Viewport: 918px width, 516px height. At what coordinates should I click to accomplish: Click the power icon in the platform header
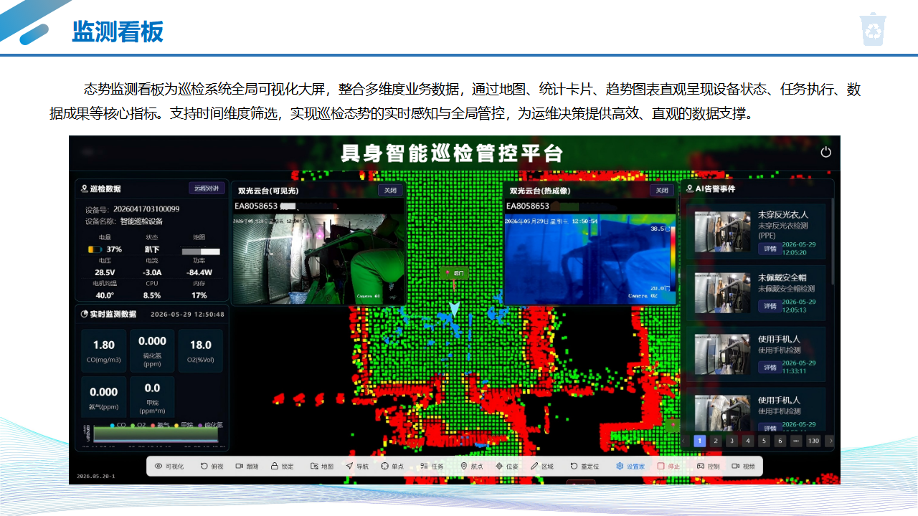(x=825, y=152)
